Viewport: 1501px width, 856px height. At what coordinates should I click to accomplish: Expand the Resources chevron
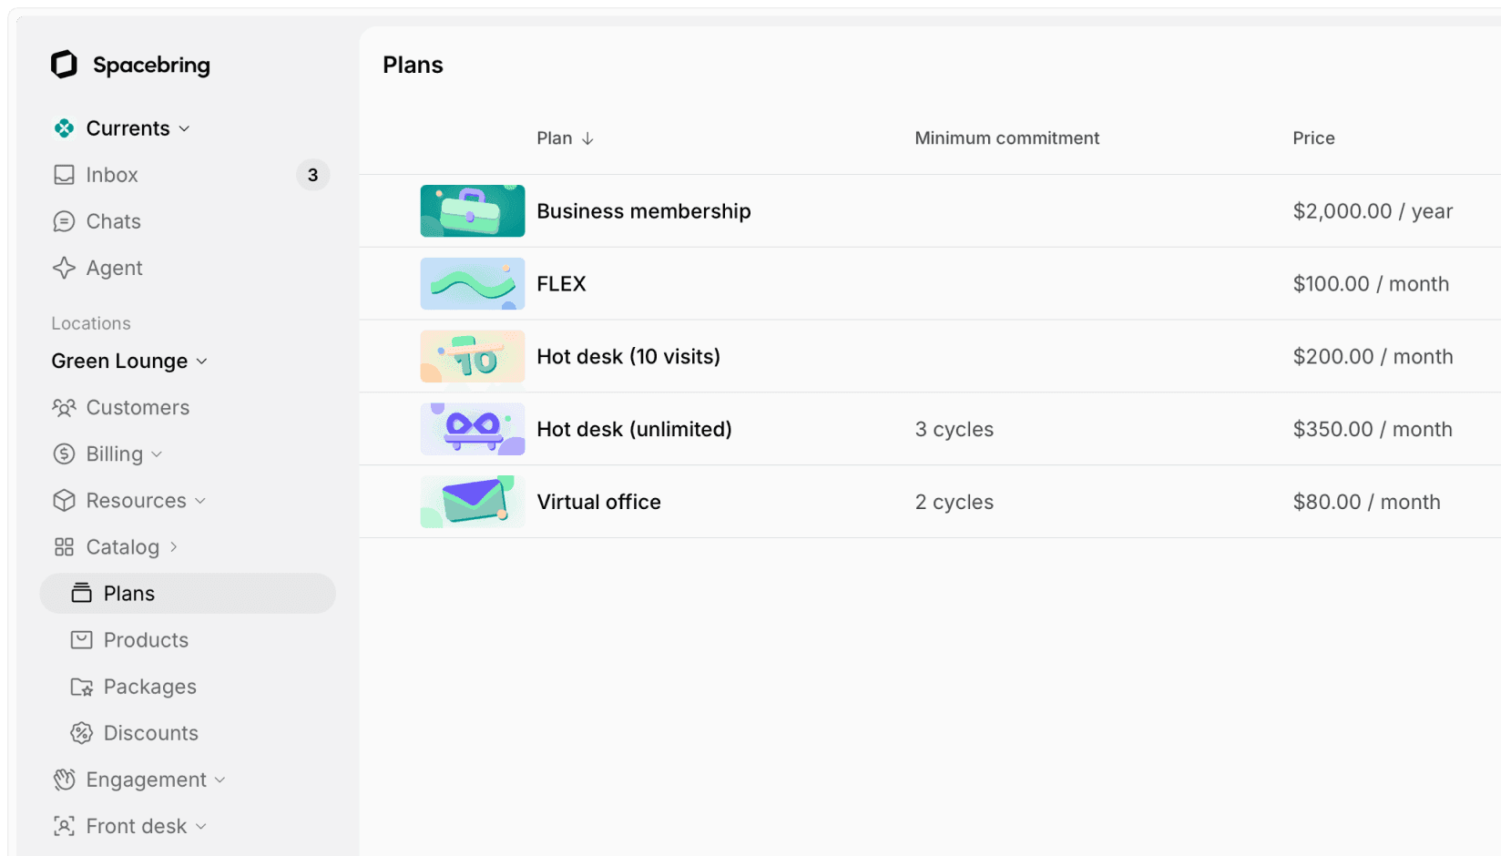pyautogui.click(x=200, y=501)
